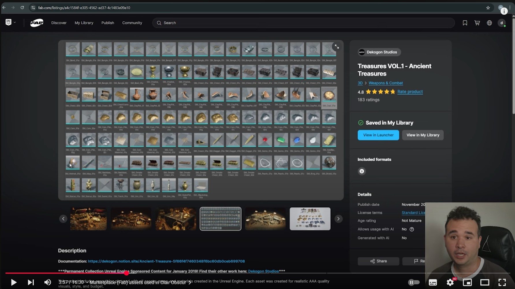Expand the preview image to fullscreen
Screen dimensions: 515x289
(x=337, y=47)
